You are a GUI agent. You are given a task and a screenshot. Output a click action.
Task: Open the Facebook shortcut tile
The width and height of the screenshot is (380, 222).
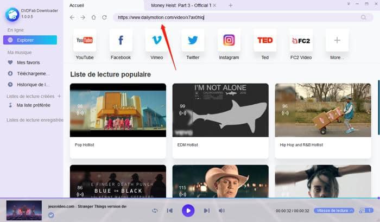(121, 40)
